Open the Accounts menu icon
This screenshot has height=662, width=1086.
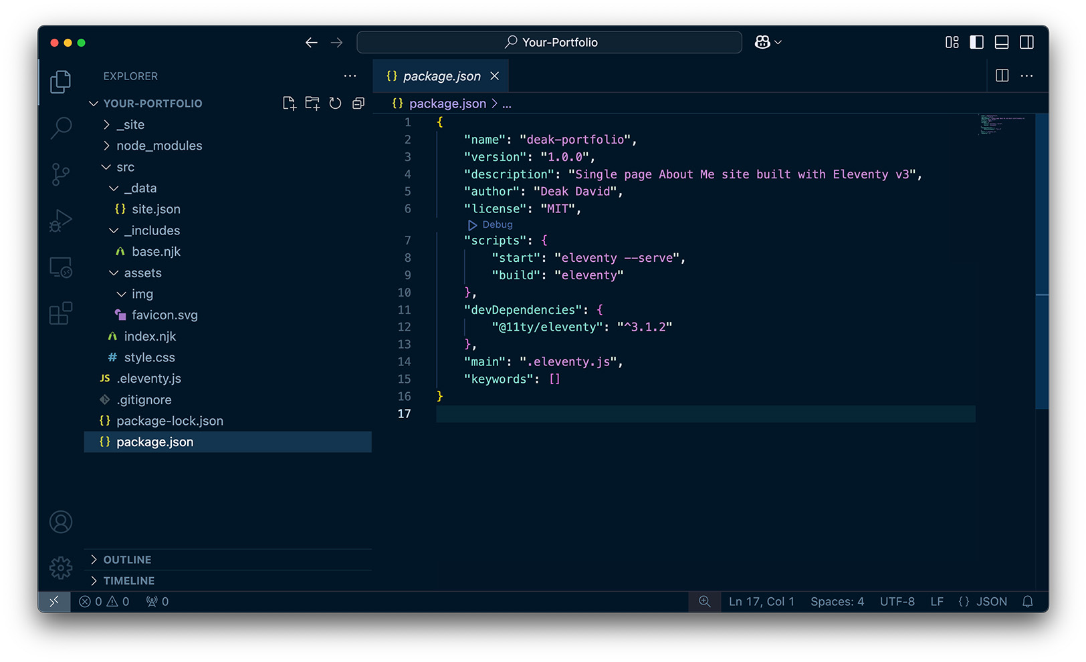(x=61, y=522)
